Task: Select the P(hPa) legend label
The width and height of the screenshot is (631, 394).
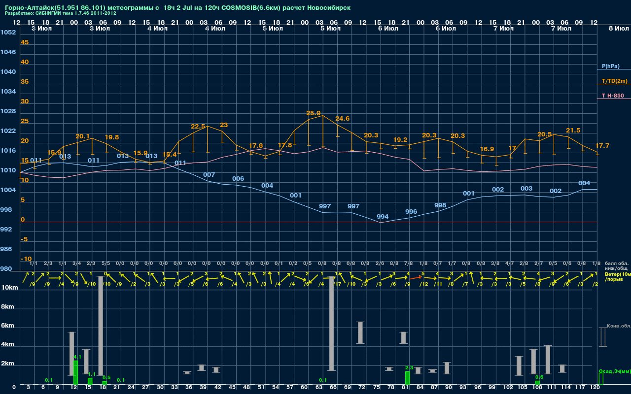Action: (611, 66)
